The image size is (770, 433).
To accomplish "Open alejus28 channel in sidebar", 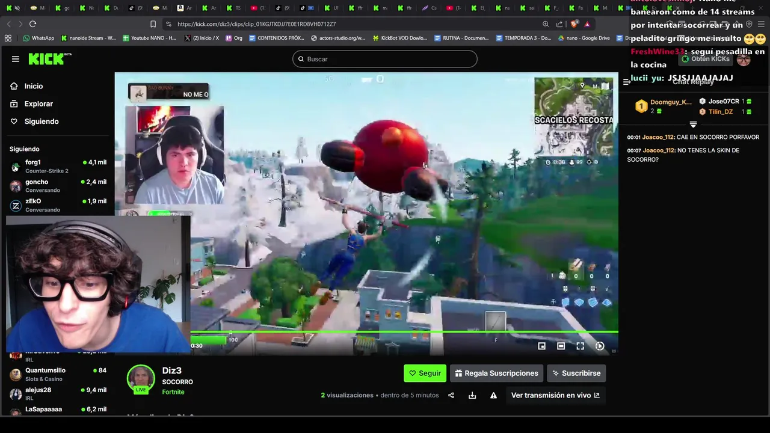I will 58,393.
